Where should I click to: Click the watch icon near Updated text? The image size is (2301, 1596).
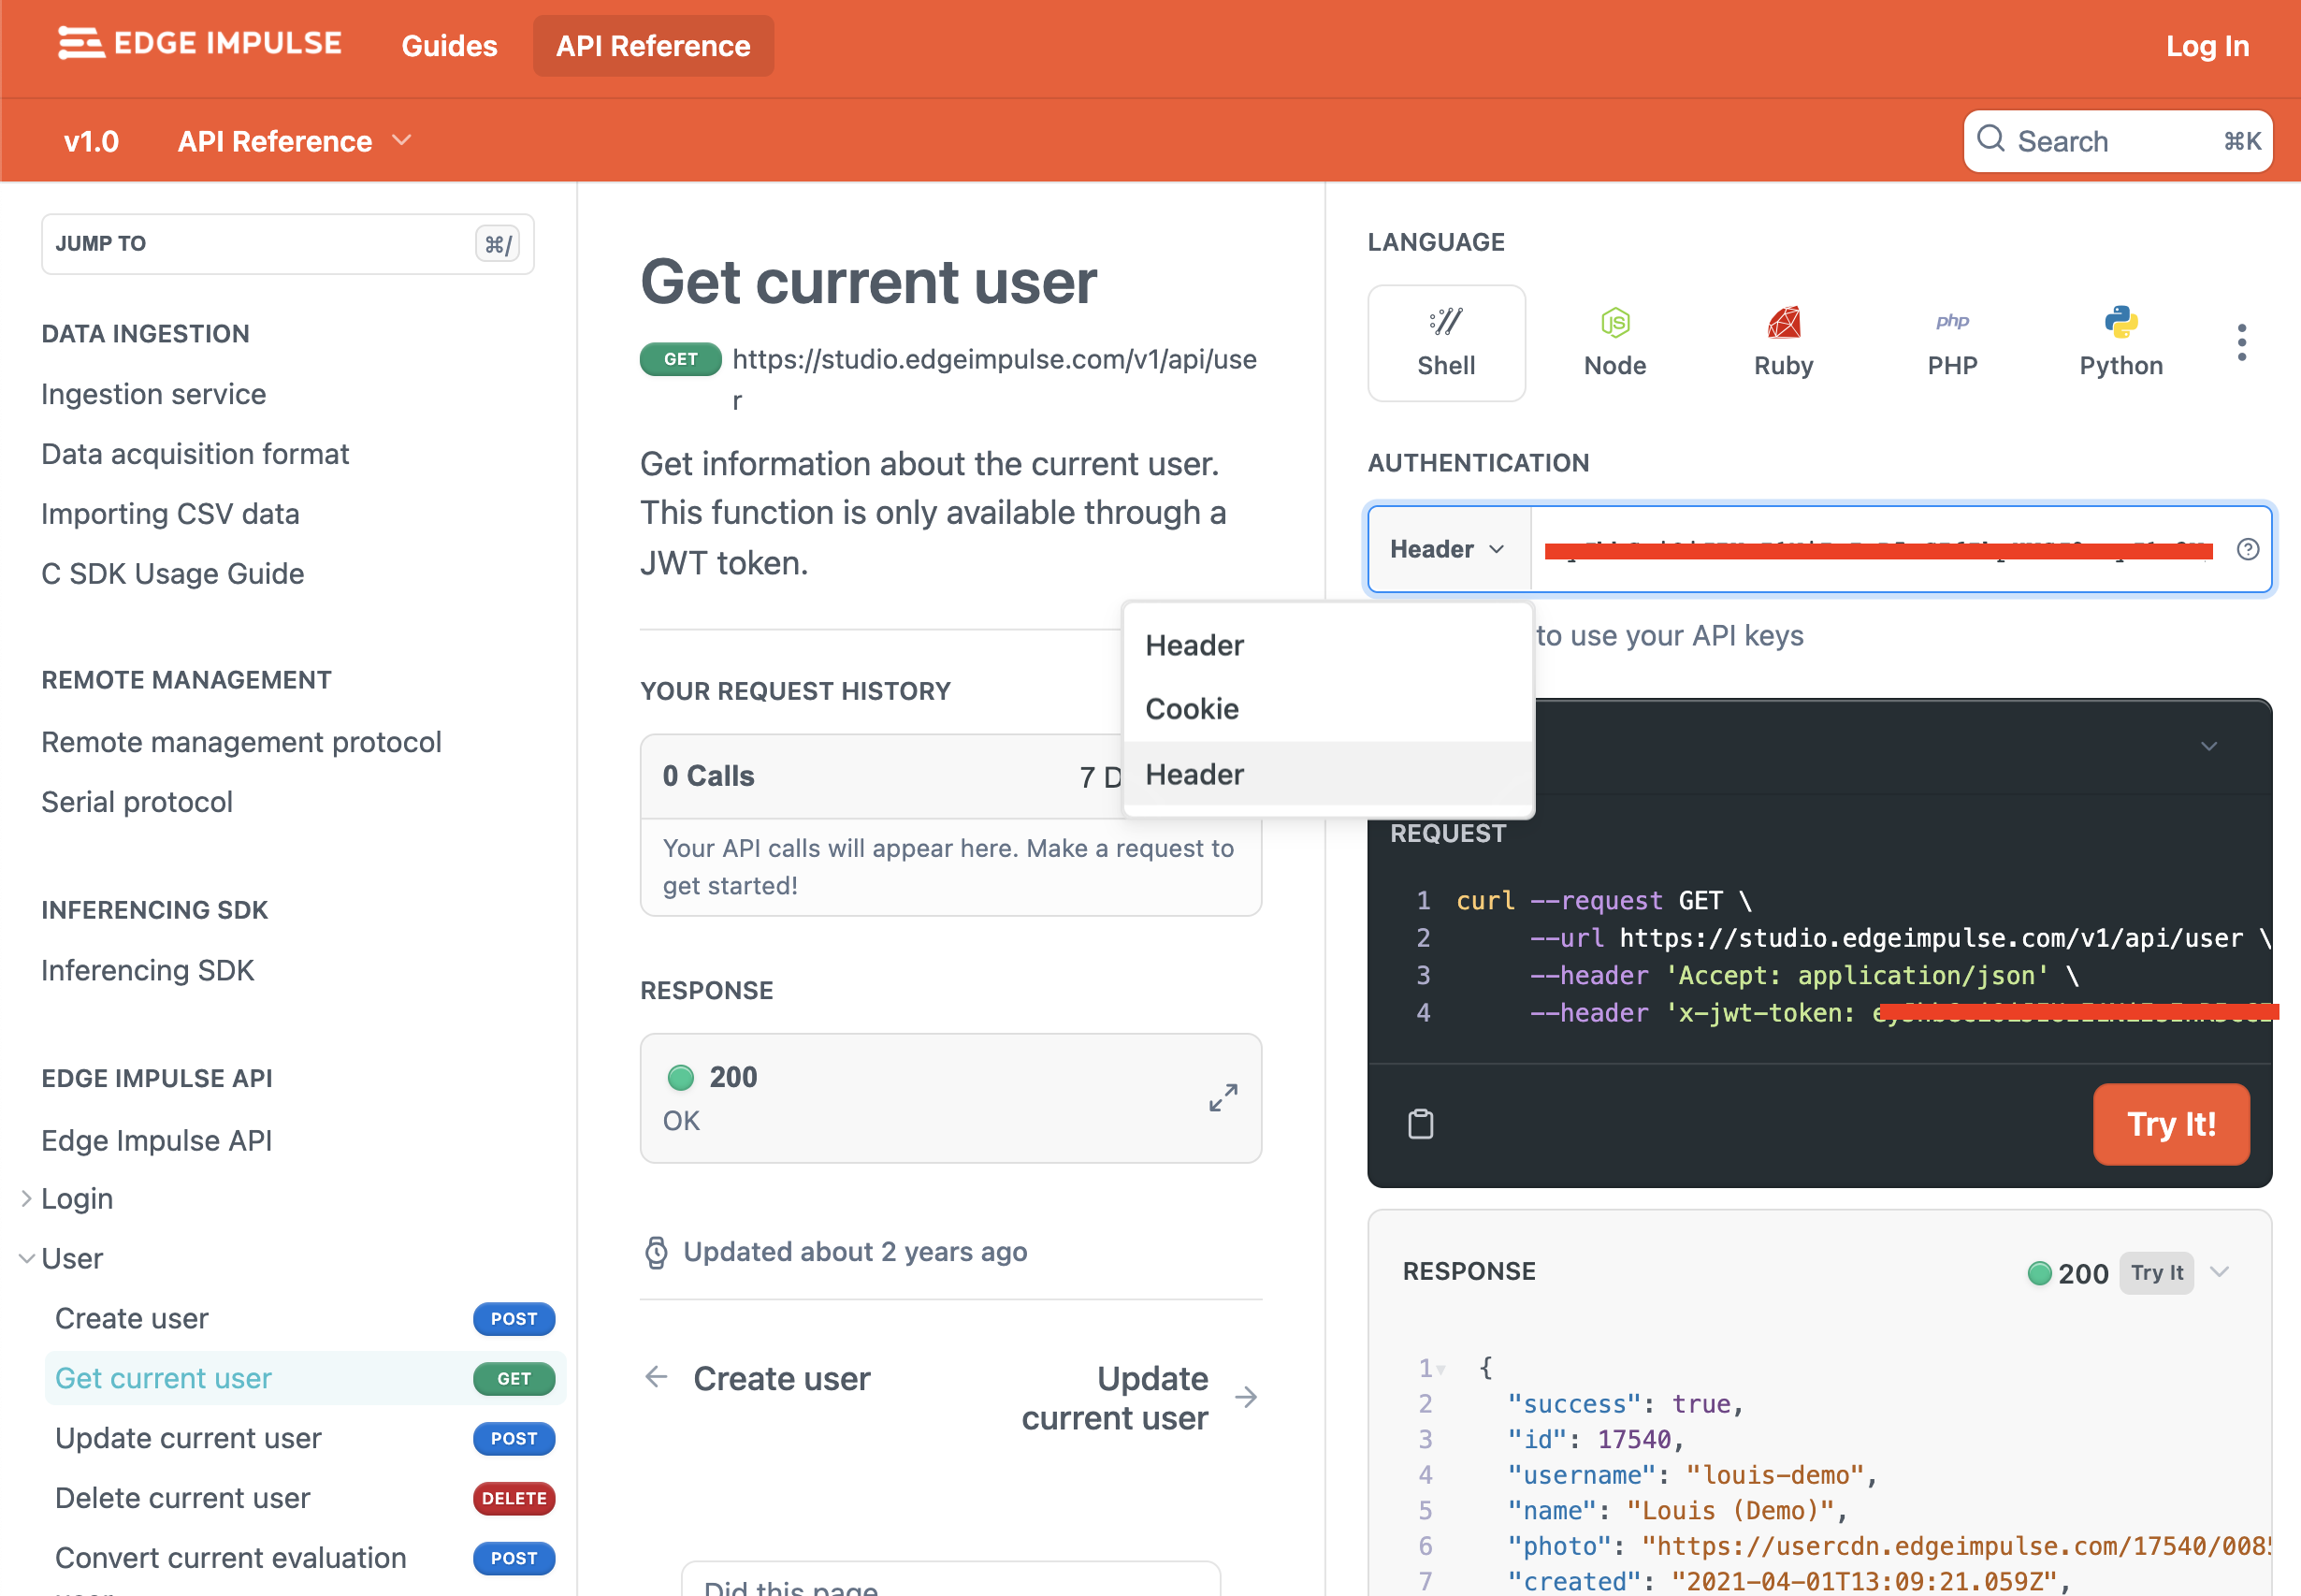click(656, 1252)
